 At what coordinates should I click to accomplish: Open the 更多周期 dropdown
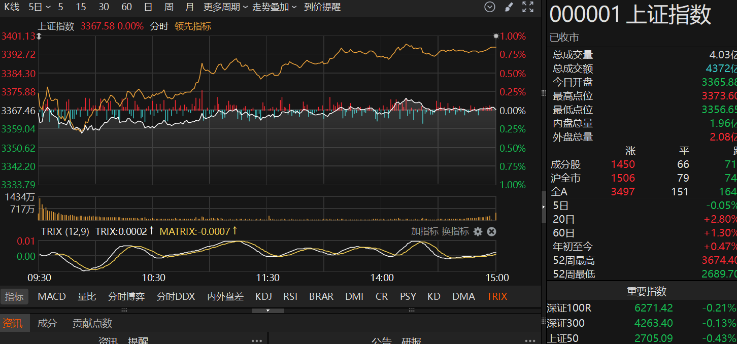(225, 7)
